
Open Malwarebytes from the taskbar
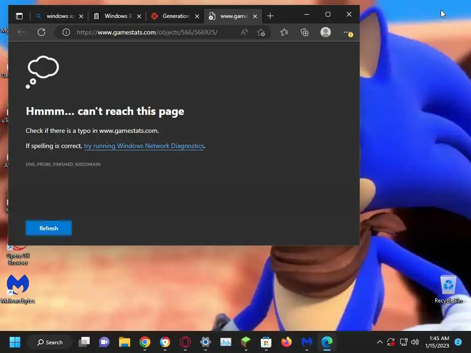[x=306, y=342]
